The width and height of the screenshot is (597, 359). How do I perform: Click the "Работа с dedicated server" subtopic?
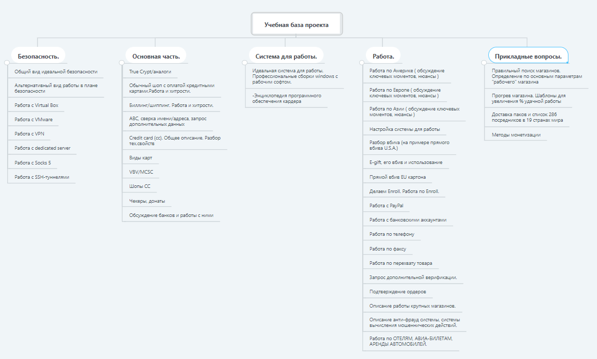coord(42,148)
